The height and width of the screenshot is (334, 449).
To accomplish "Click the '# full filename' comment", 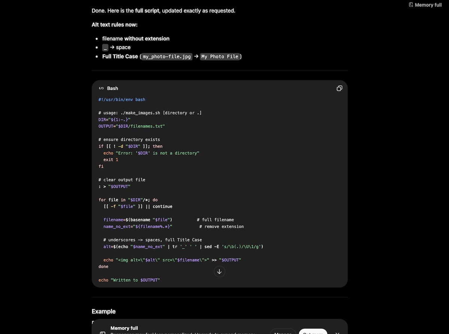I will [216, 220].
